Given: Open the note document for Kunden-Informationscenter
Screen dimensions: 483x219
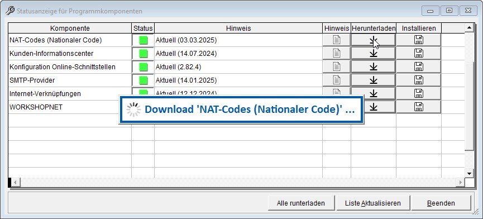Looking at the screenshot, I should [x=336, y=53].
